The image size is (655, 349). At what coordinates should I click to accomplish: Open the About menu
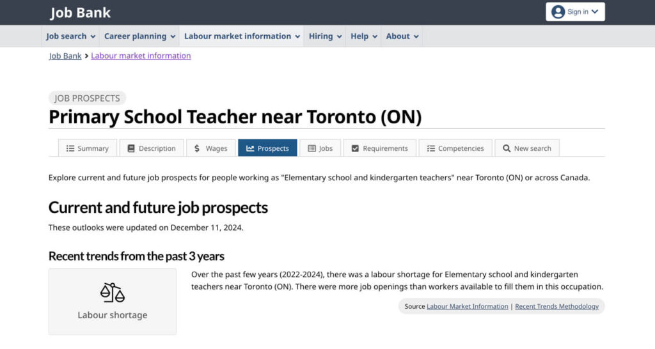pos(402,36)
